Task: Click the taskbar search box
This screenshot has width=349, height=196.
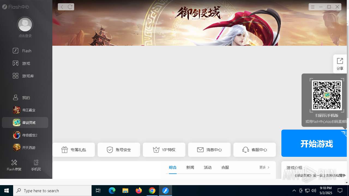Action: (52, 191)
